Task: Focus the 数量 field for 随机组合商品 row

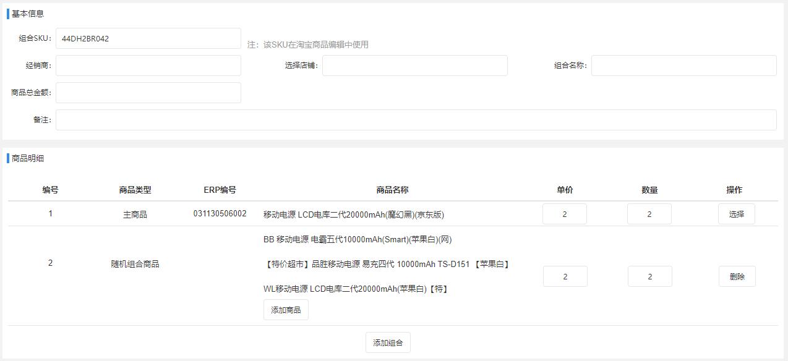Action: pos(649,276)
